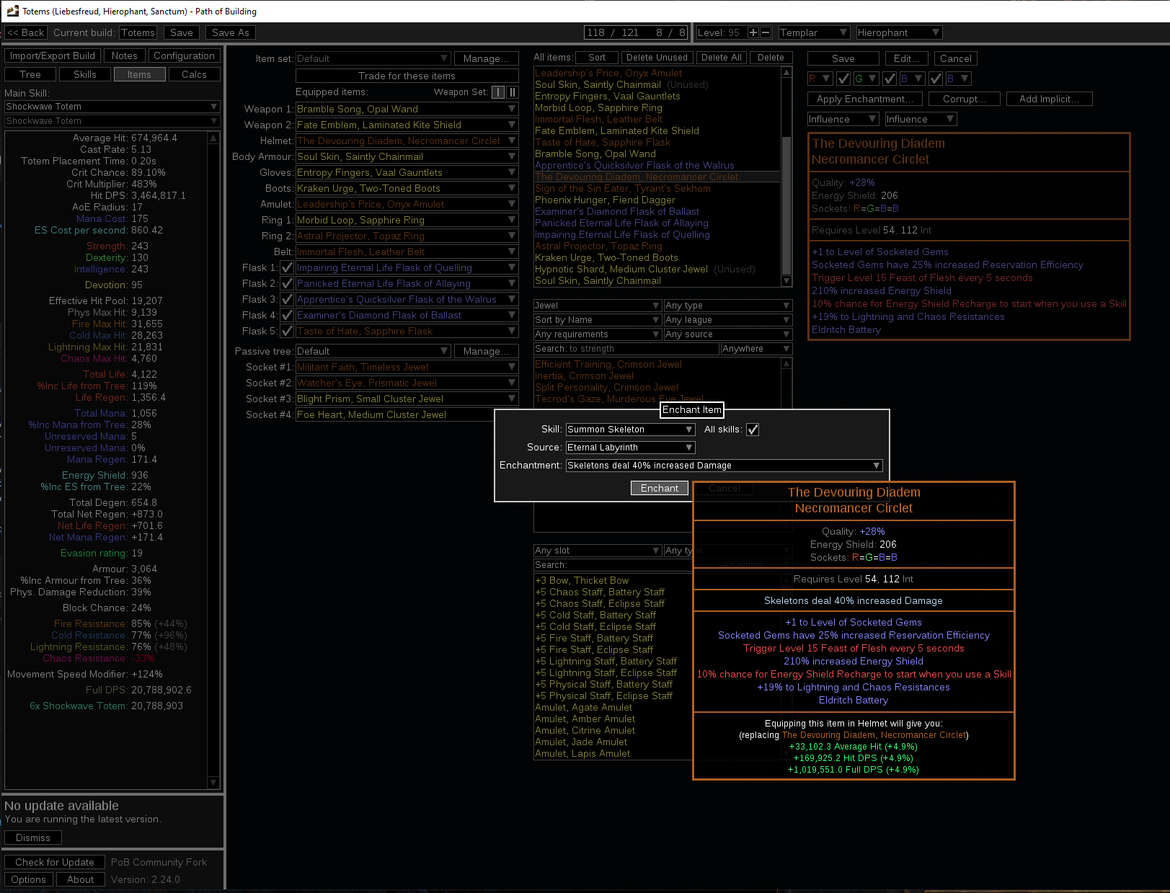Click the Enchant button
1170x893 pixels.
660,488
